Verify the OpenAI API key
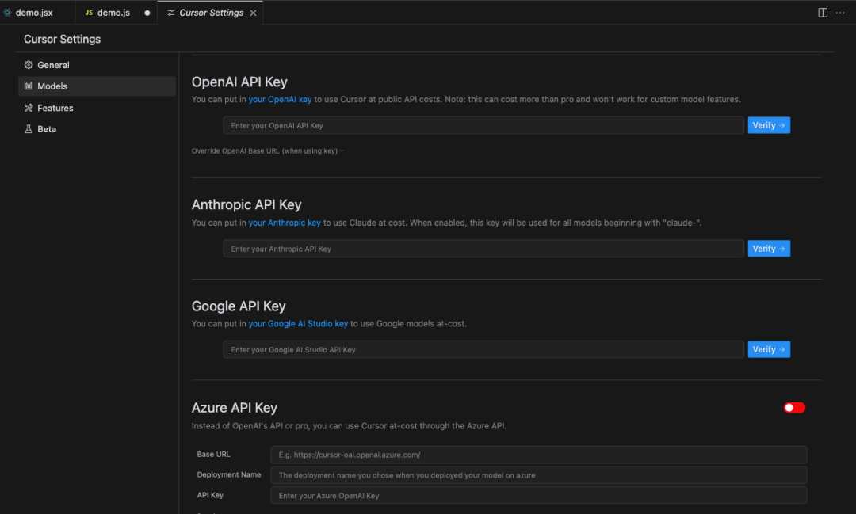856x514 pixels. click(769, 125)
